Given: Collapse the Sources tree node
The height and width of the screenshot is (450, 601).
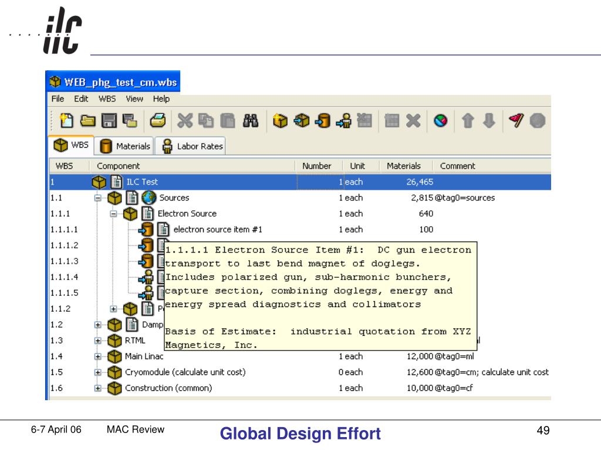Looking at the screenshot, I should [x=98, y=198].
